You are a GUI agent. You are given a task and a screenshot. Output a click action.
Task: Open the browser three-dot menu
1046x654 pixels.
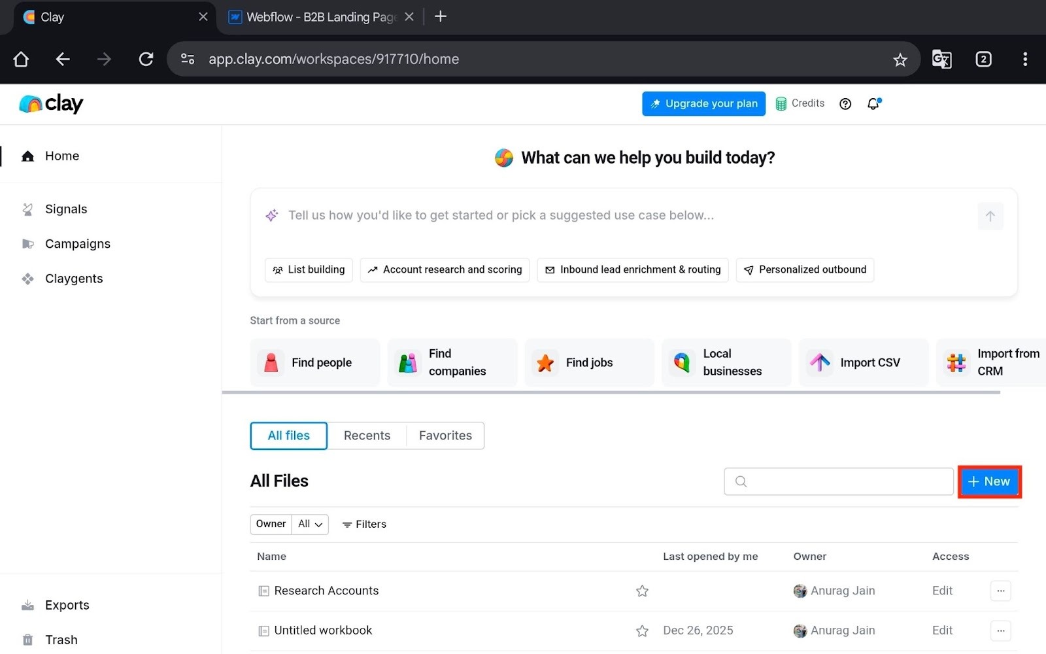pos(1025,60)
